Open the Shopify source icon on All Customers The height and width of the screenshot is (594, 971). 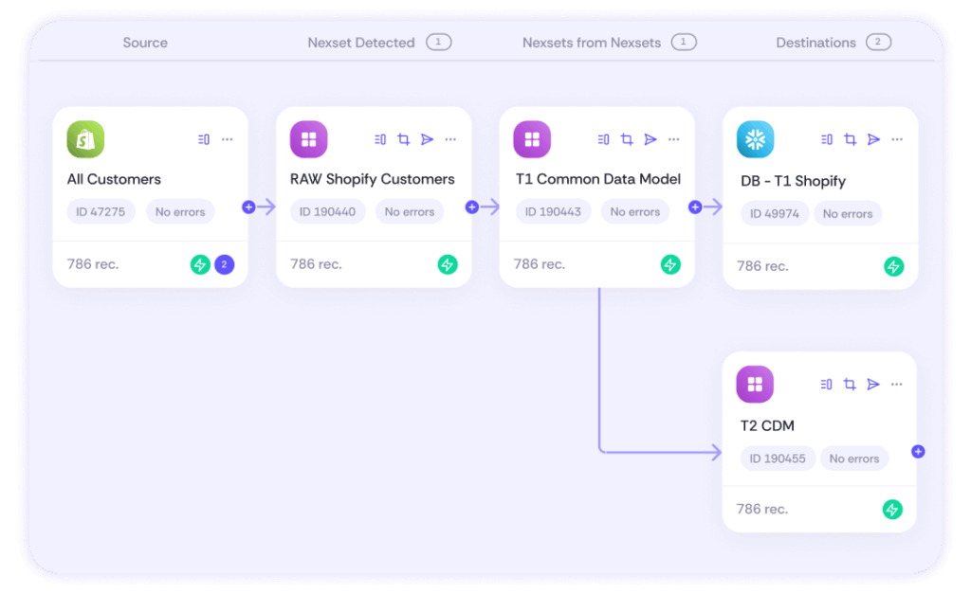coord(84,139)
